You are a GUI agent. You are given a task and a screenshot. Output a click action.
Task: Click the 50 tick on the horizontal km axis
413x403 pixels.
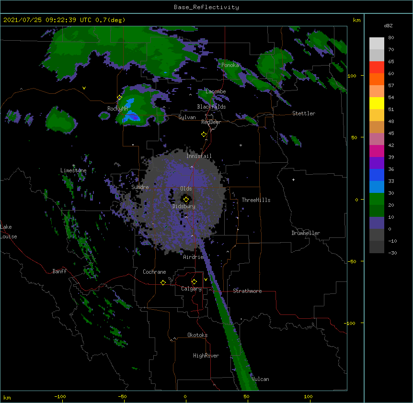point(246,396)
